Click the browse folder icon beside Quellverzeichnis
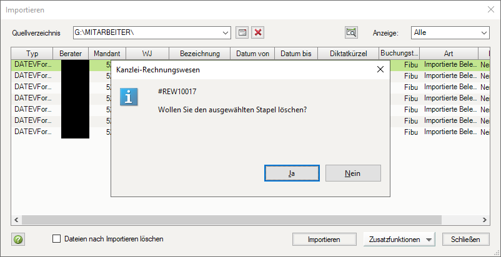 pyautogui.click(x=242, y=32)
